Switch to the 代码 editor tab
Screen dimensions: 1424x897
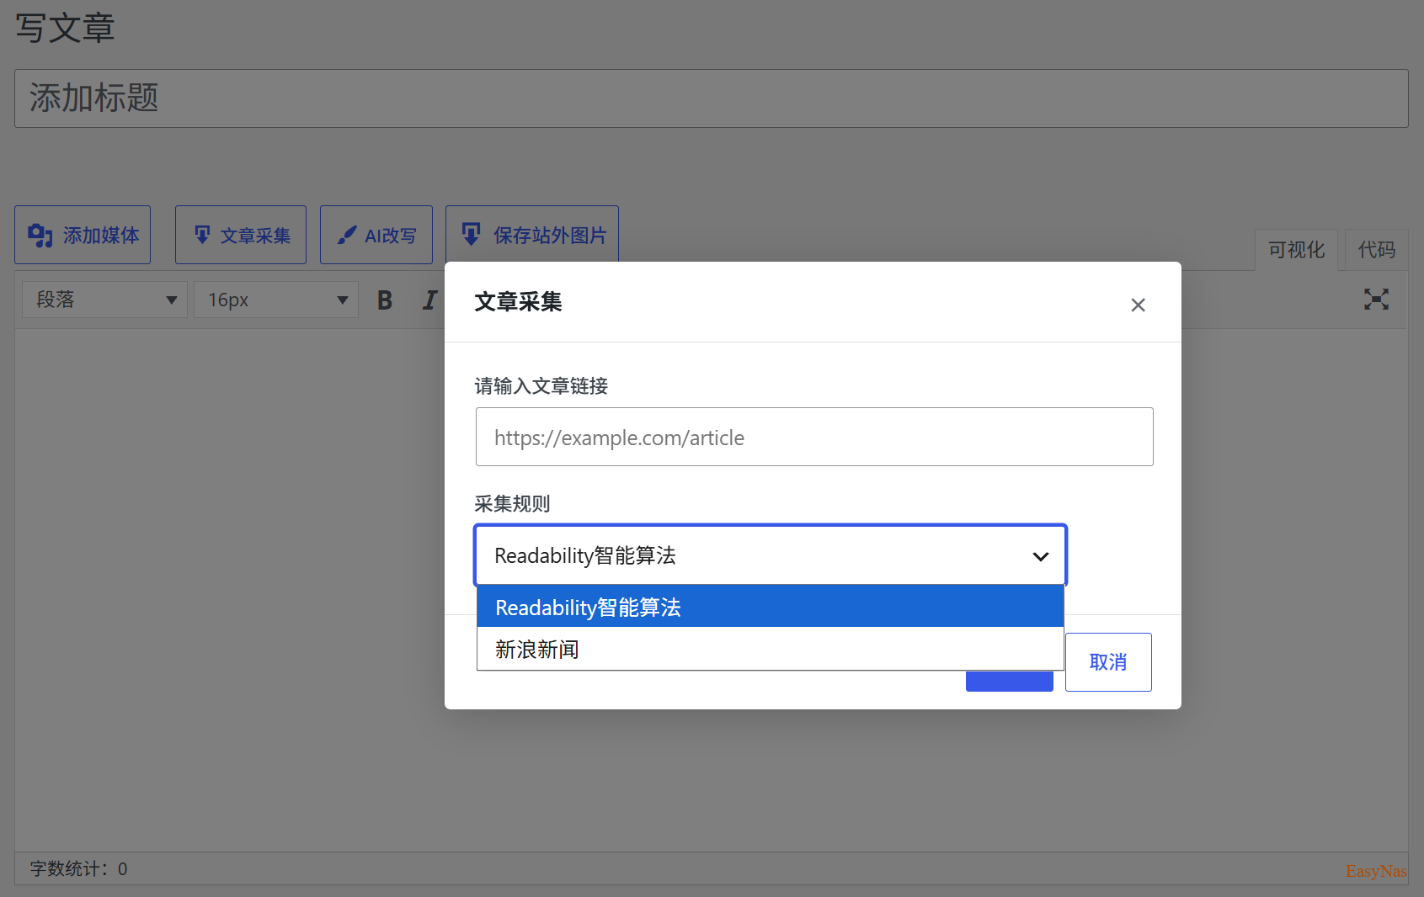(x=1377, y=250)
